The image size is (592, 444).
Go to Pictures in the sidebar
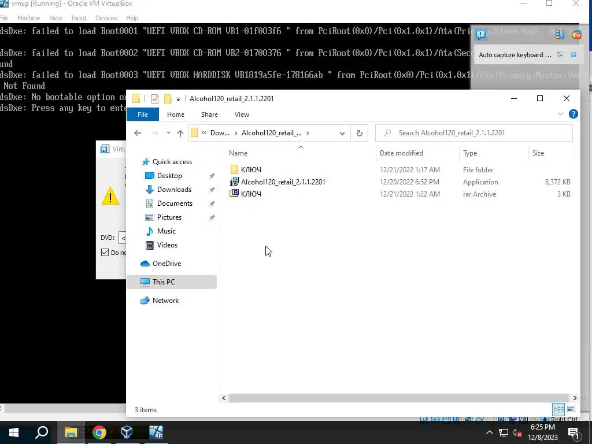[169, 217]
